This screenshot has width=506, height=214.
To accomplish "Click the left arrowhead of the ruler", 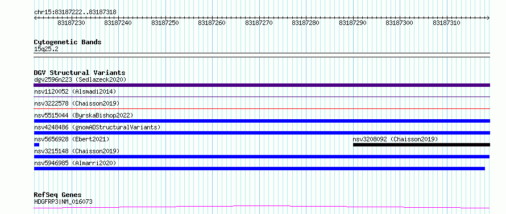I will click(35, 18).
